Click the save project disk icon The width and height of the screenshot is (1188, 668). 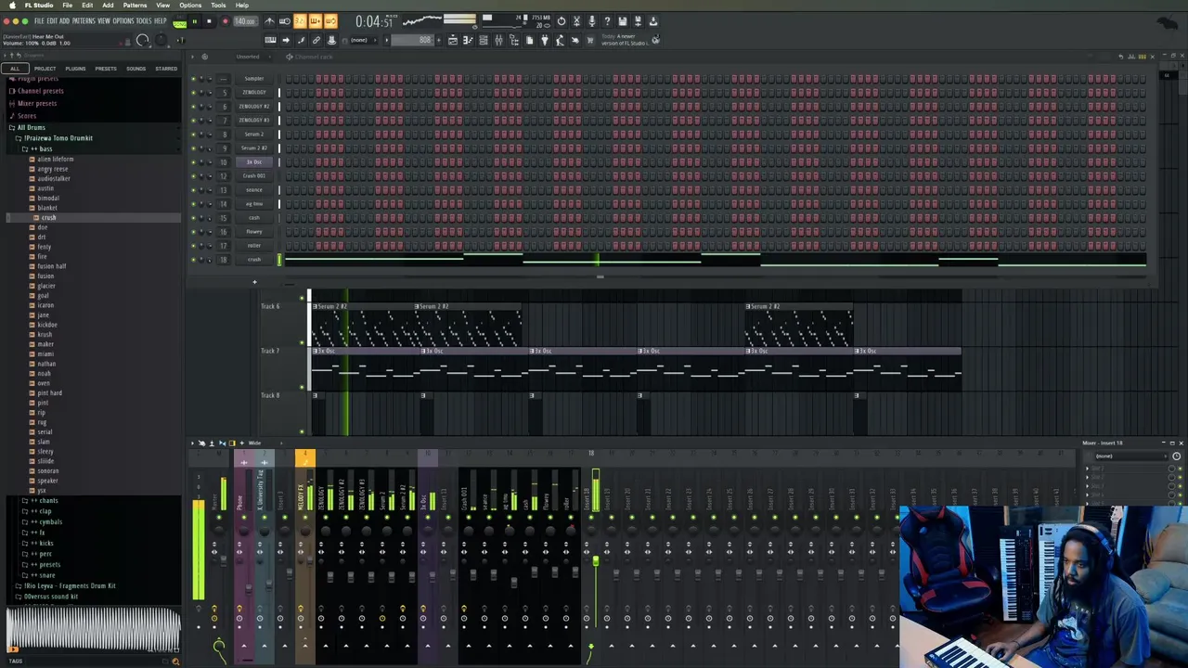point(623,21)
